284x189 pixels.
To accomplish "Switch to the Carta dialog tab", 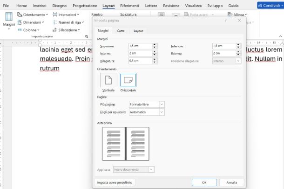I will coord(121,31).
